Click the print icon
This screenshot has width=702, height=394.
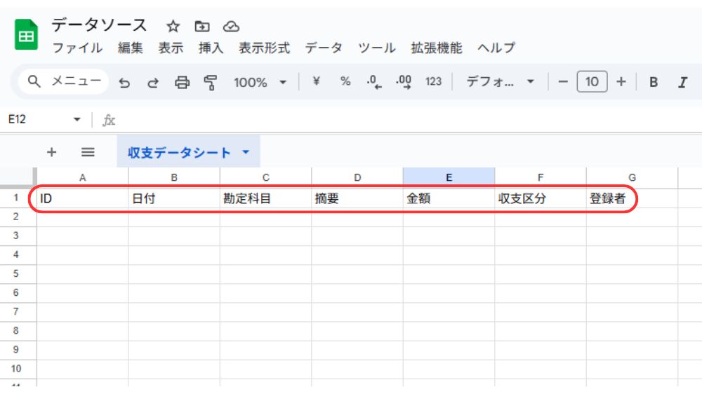pos(182,82)
